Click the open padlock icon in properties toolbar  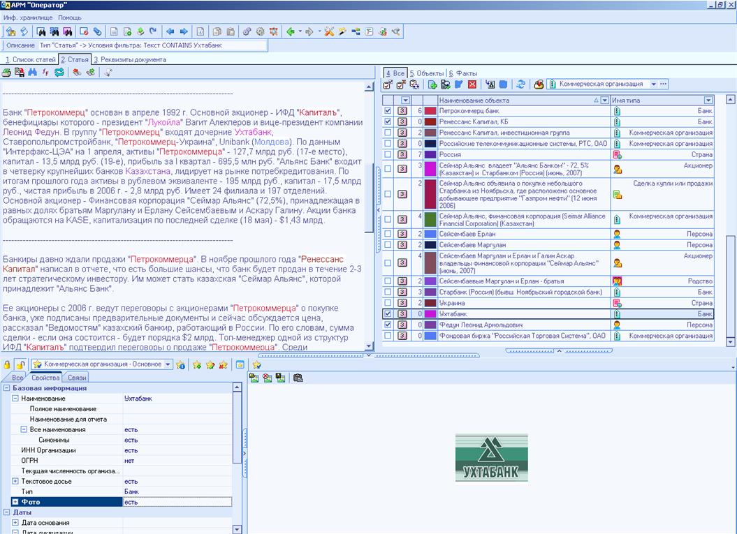tap(21, 364)
